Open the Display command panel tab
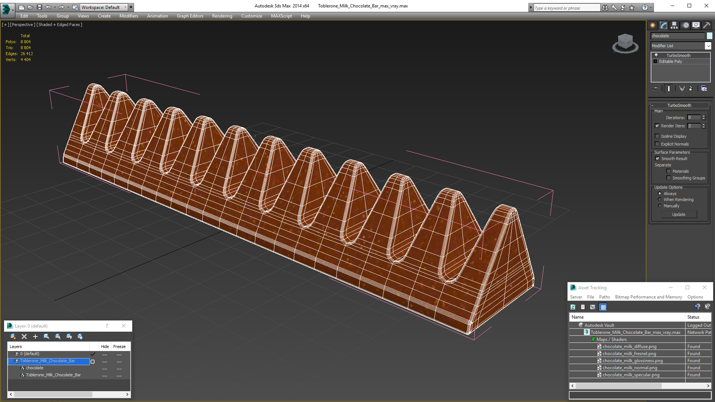The width and height of the screenshot is (715, 402). pos(696,25)
